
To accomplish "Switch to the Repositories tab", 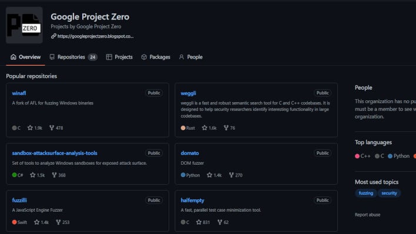I will pyautogui.click(x=73, y=57).
